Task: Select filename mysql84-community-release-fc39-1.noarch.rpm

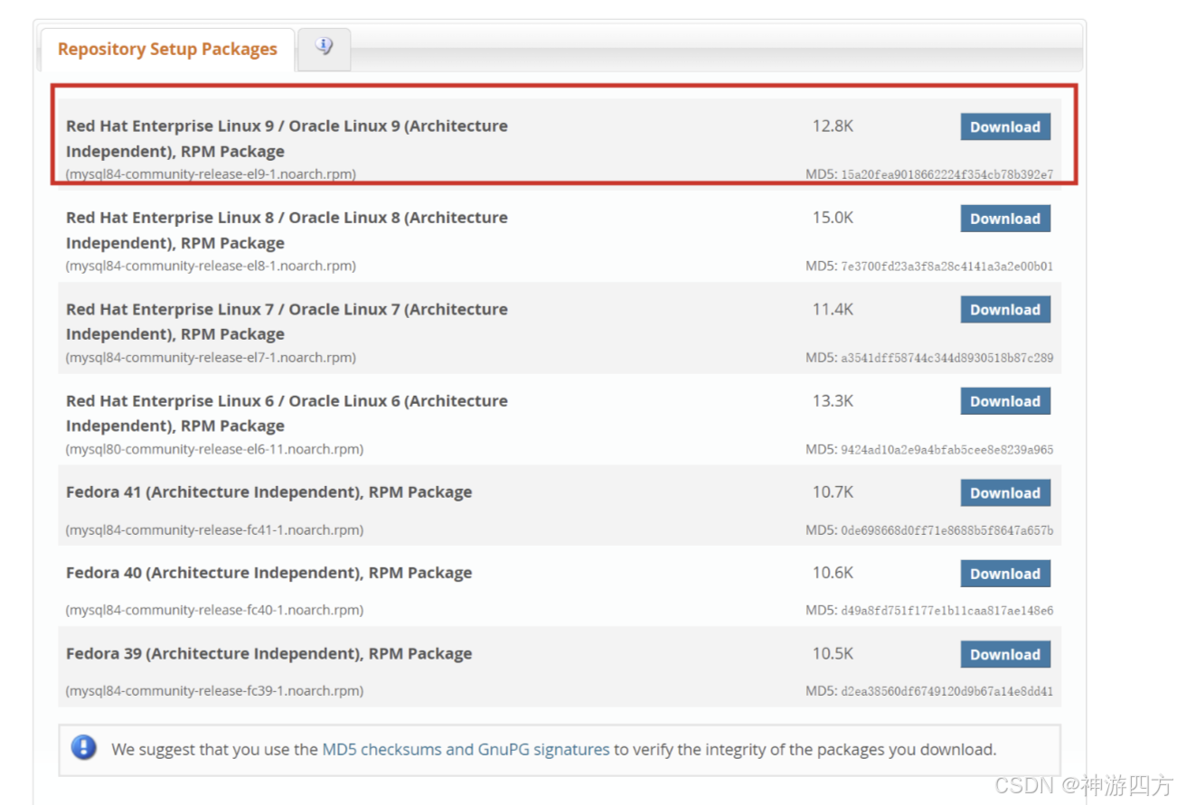Action: tap(214, 690)
